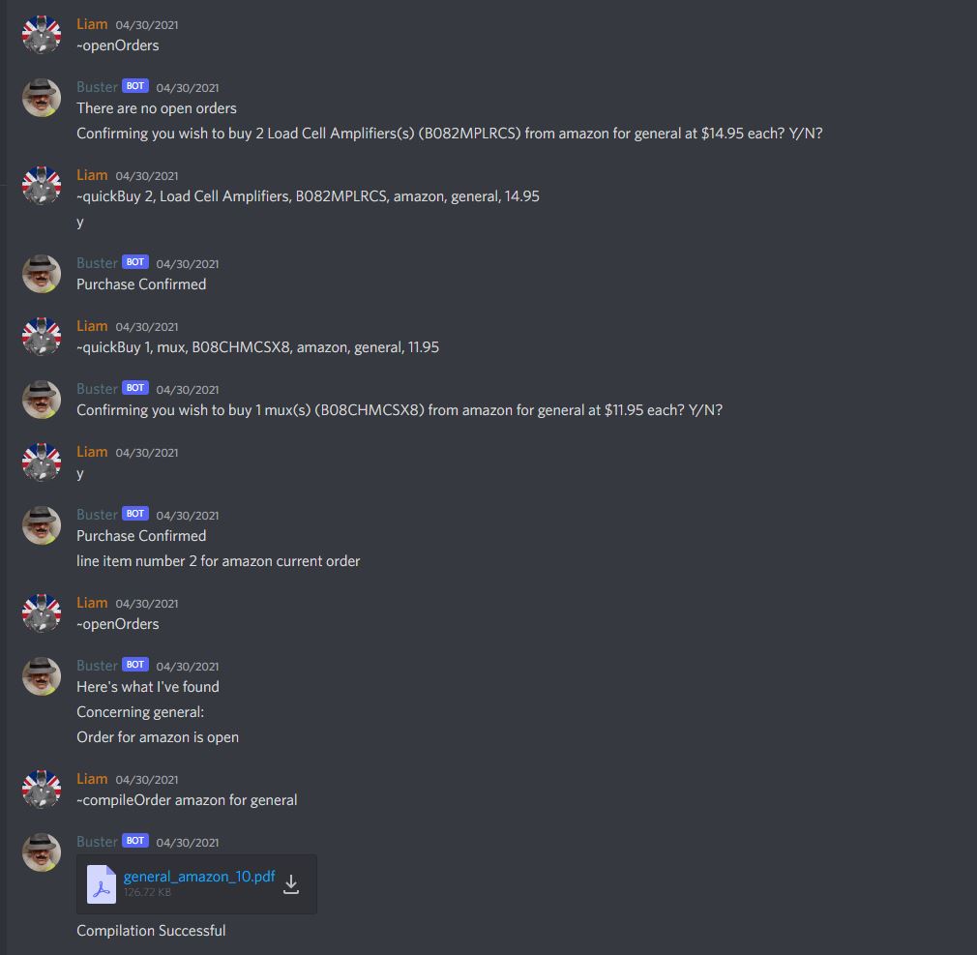The image size is (977, 955).
Task: Click the PDF file icon in attachment
Action: [101, 884]
